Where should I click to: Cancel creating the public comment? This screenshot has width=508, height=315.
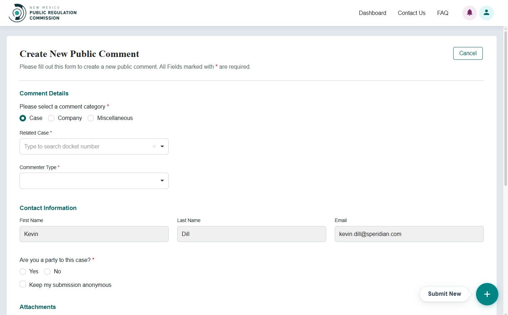(x=467, y=53)
